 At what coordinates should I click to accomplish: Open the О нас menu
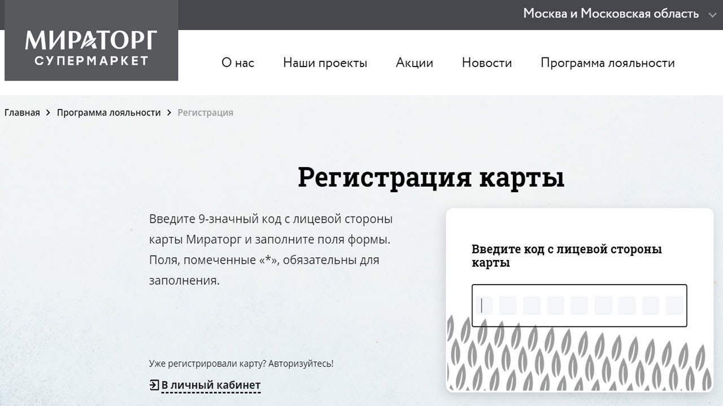238,63
